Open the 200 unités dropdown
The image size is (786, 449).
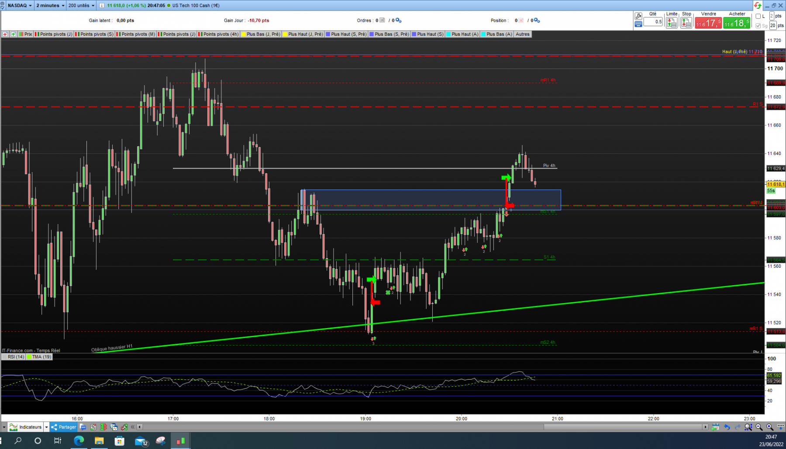tap(81, 5)
